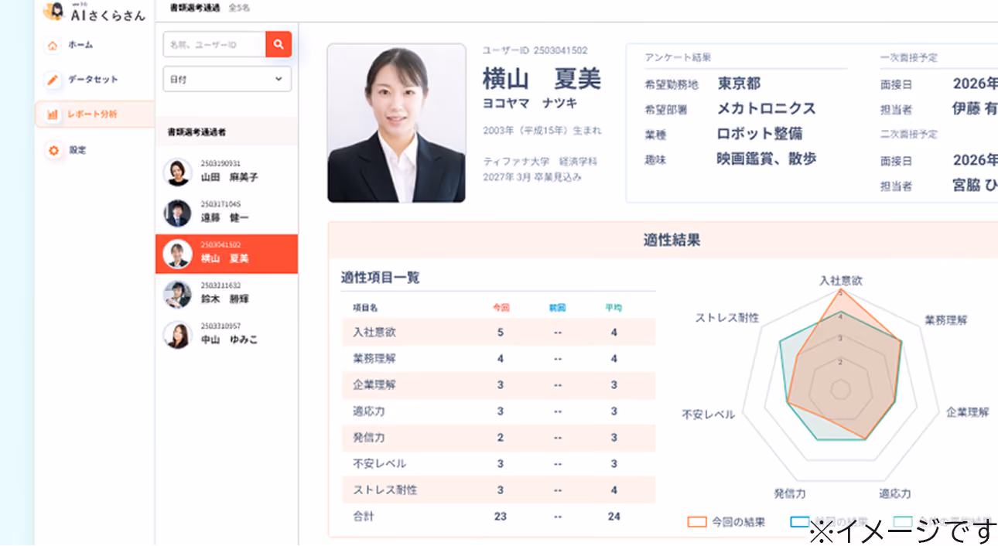
Task: Click the 書類選考通過者 list header
Action: tap(197, 132)
